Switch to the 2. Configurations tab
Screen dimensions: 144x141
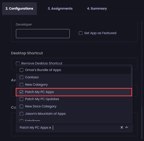(19, 9)
